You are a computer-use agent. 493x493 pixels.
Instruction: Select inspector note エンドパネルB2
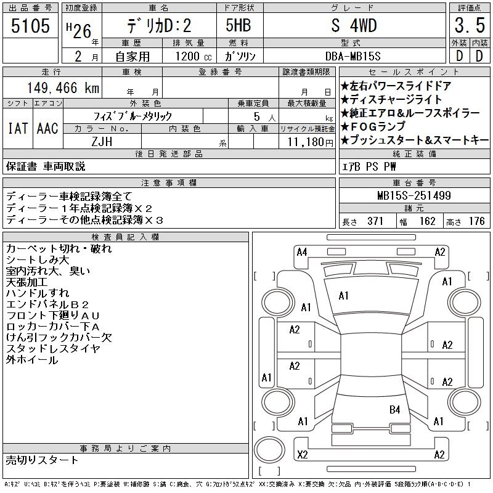[47, 304]
